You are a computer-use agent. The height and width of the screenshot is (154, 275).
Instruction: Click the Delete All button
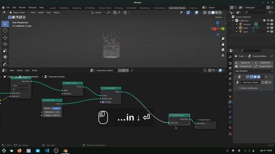click(x=263, y=63)
